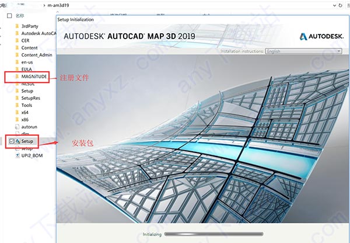Click the Setup application's Autodesk icon
The width and height of the screenshot is (350, 243).
pos(17,141)
